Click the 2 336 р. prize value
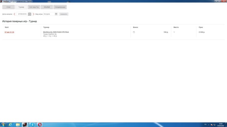This screenshot has height=127, width=227. click(202, 32)
